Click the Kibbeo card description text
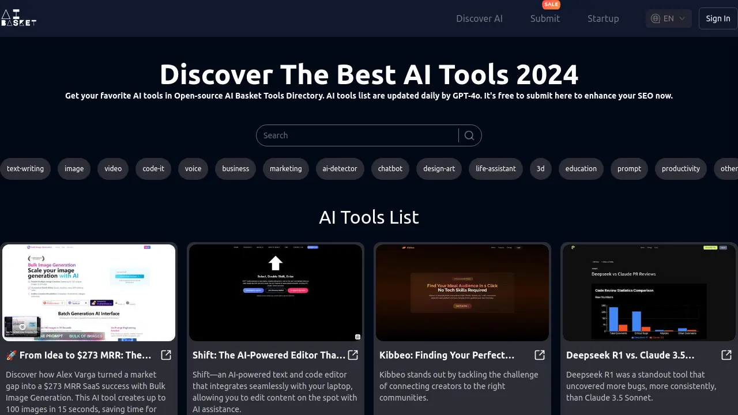 tap(459, 386)
